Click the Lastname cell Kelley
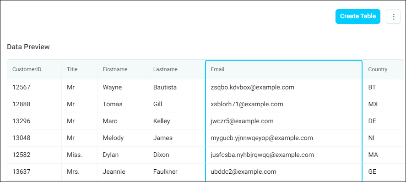Viewport: 406px width, 182px height. pos(177,121)
